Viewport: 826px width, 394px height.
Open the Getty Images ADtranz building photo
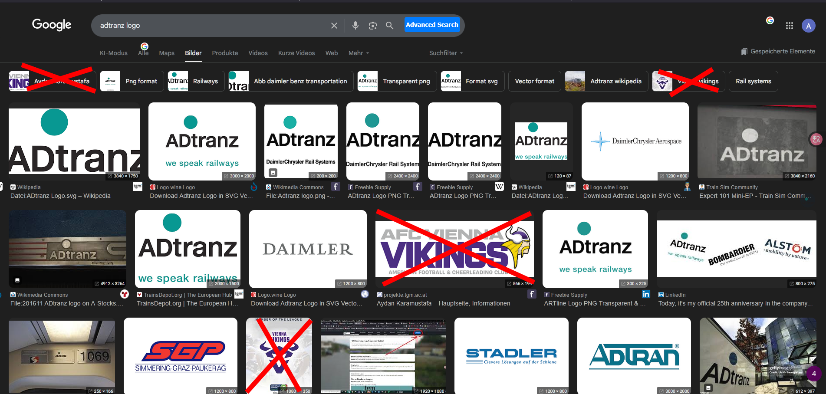click(758, 356)
